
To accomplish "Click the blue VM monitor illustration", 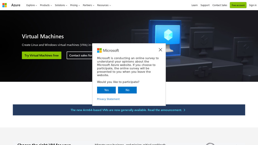I will tap(165, 38).
